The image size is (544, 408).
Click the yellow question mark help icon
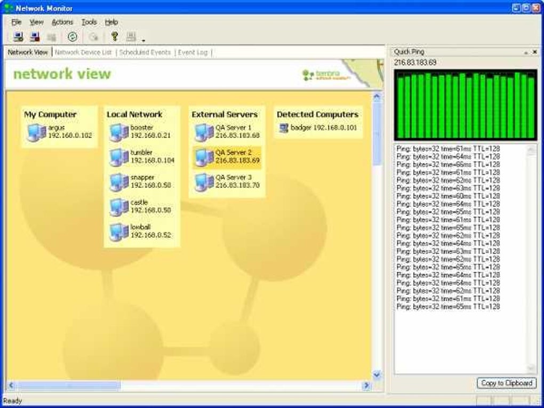(x=115, y=36)
